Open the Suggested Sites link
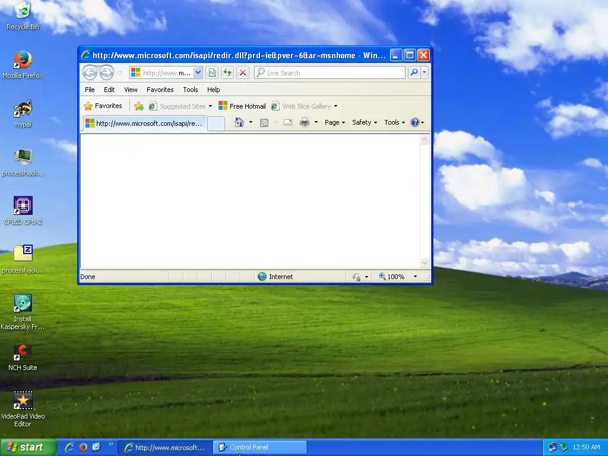 click(x=180, y=106)
